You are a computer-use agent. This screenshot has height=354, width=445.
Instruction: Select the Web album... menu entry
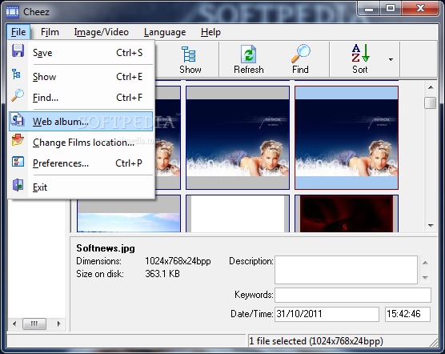tap(81, 122)
